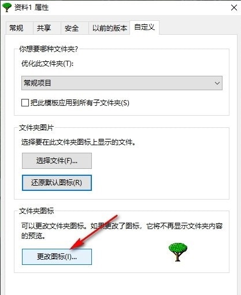The height and width of the screenshot is (295, 241).
Task: Click the tree icon in title bar
Action: coord(7,8)
